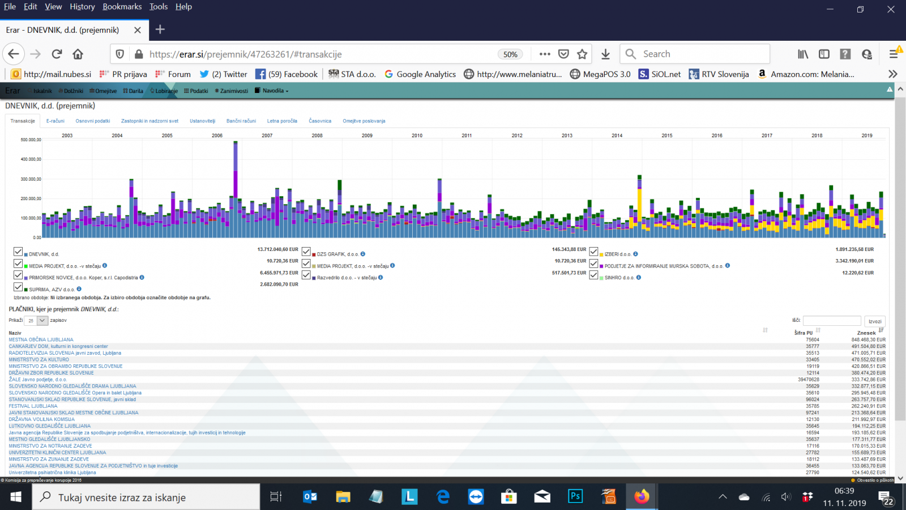Toggle the IZBERI d.o.o. checkbox
This screenshot has height=510, width=906.
pos(593,252)
